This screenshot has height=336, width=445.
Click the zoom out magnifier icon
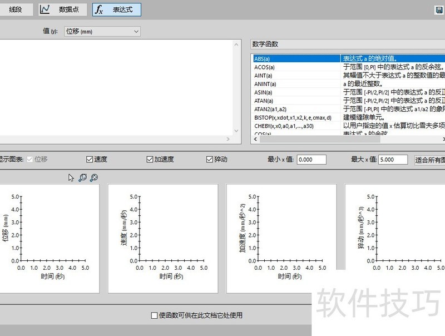click(93, 177)
